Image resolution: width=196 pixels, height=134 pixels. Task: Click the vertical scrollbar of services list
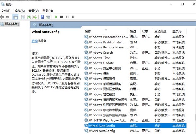(x=194, y=81)
